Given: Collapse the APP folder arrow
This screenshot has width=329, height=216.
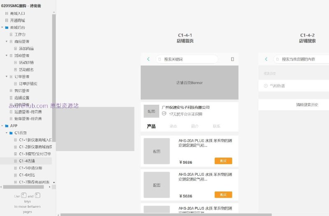Looking at the screenshot, I should 2,126.
